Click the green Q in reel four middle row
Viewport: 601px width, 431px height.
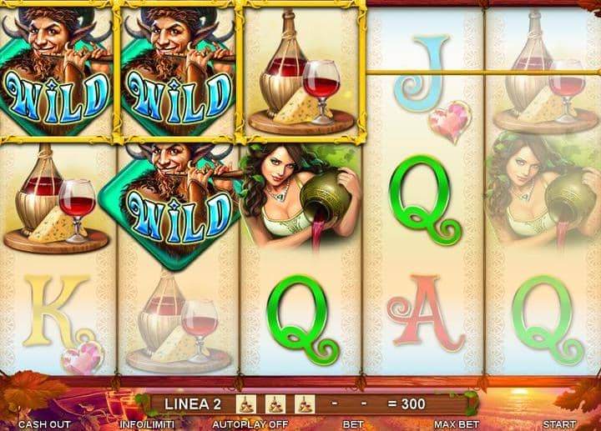click(424, 200)
